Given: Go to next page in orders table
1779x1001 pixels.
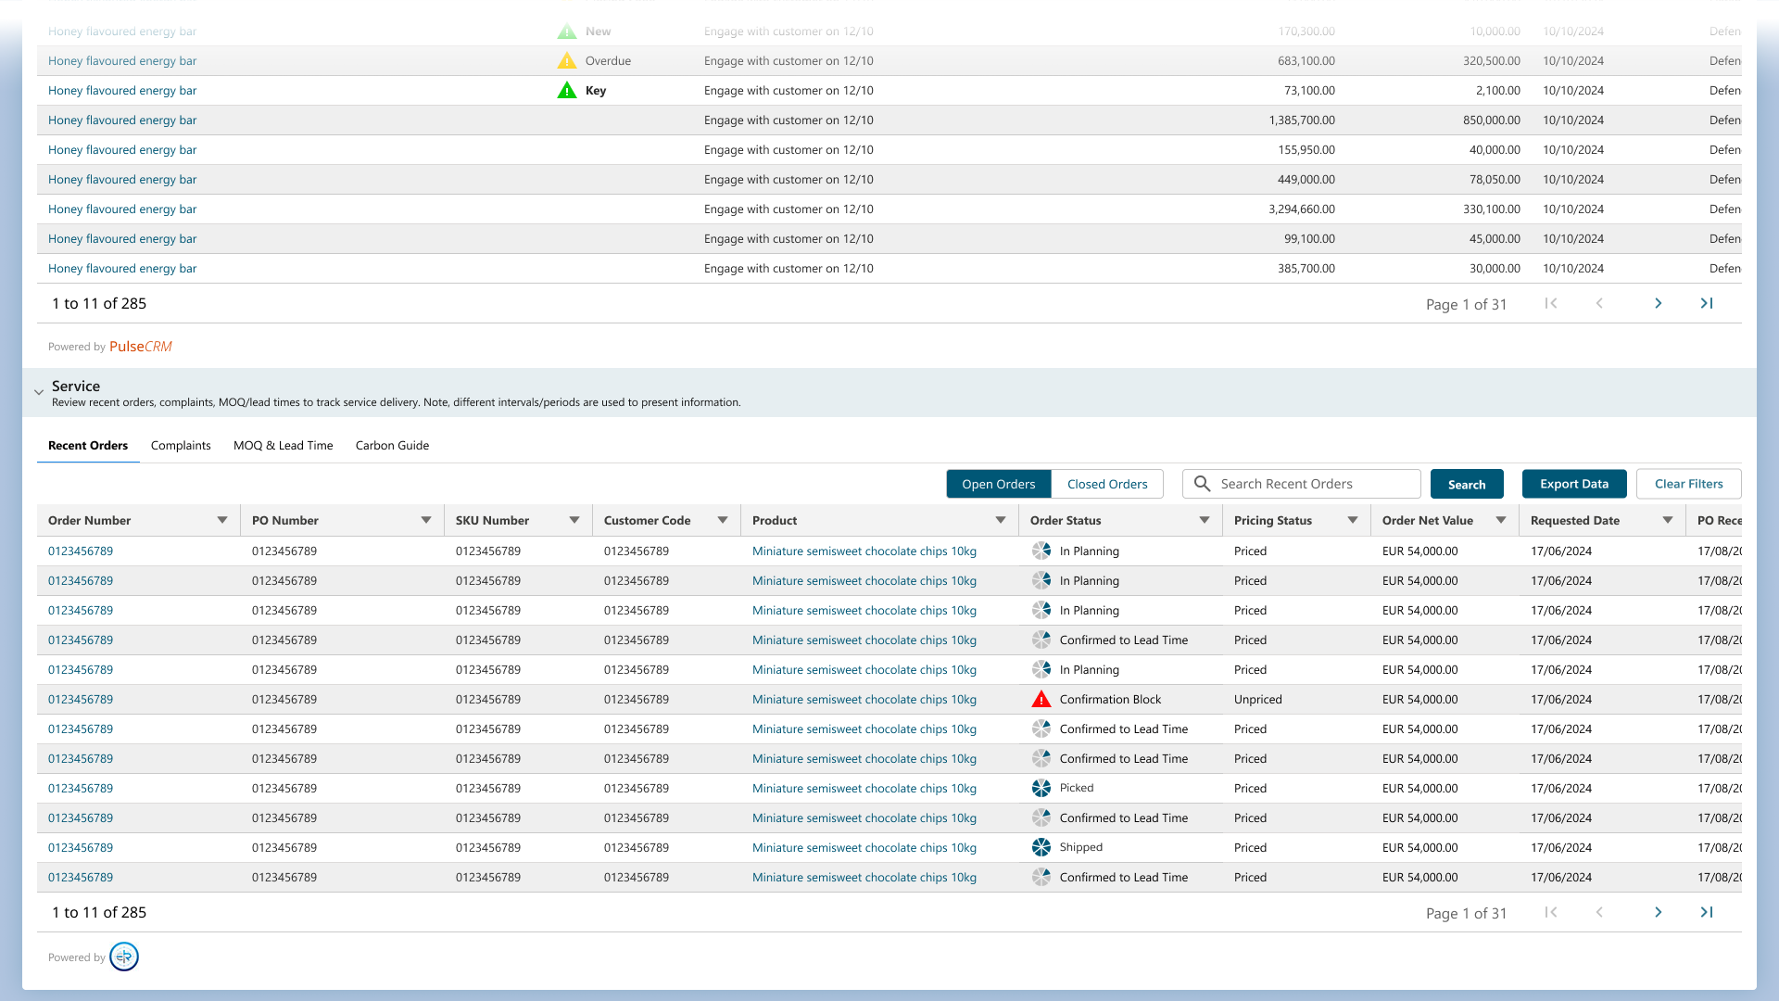Looking at the screenshot, I should [x=1658, y=912].
